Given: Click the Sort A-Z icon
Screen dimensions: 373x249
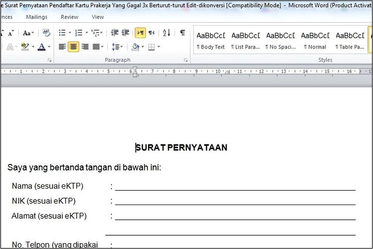Looking at the screenshot, I should (167, 33).
